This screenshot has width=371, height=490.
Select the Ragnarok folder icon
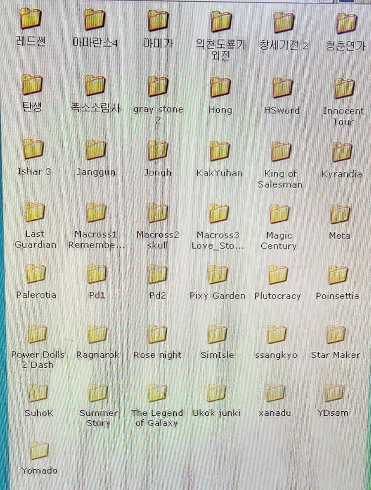[x=96, y=334]
